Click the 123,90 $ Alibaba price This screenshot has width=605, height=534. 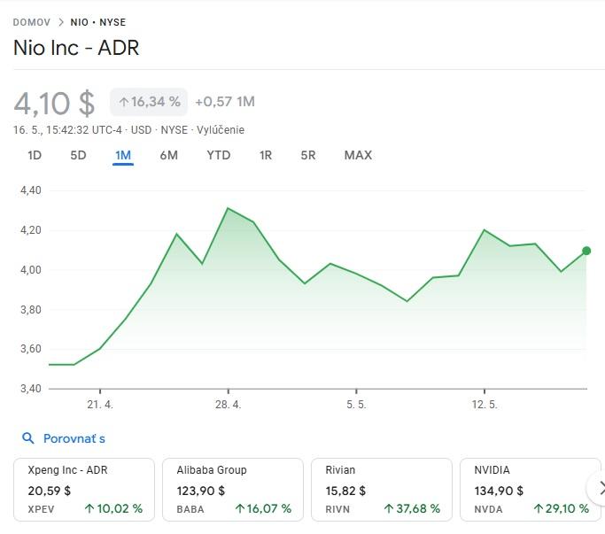click(x=201, y=491)
